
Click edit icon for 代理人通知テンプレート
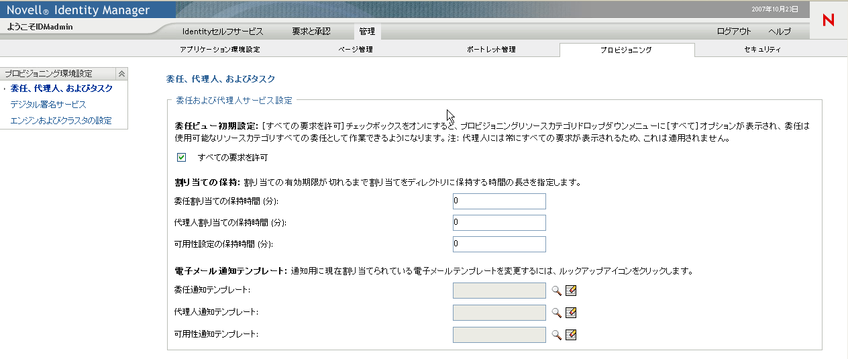pos(571,313)
